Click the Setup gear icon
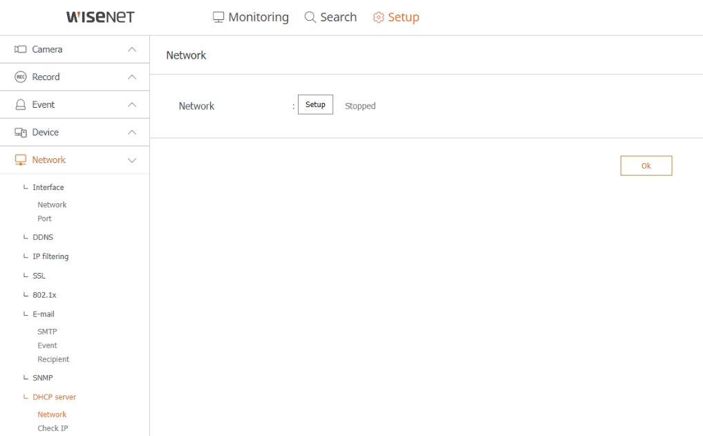703x436 pixels. (x=378, y=17)
